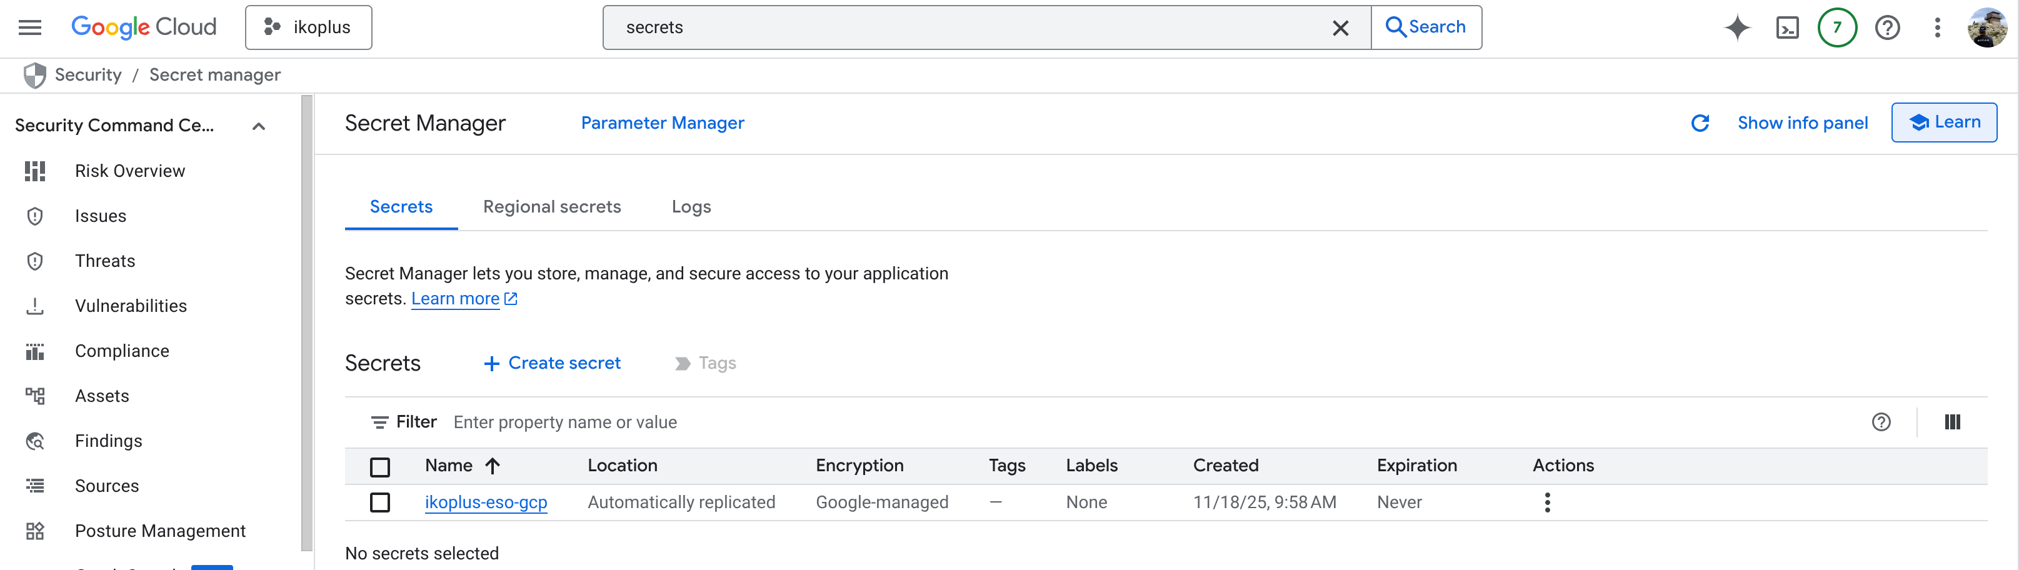The width and height of the screenshot is (2019, 570).
Task: Open Gemini AI assistant sparkle icon
Action: 1737,27
